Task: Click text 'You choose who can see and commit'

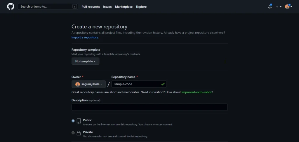Action: (x=105, y=136)
